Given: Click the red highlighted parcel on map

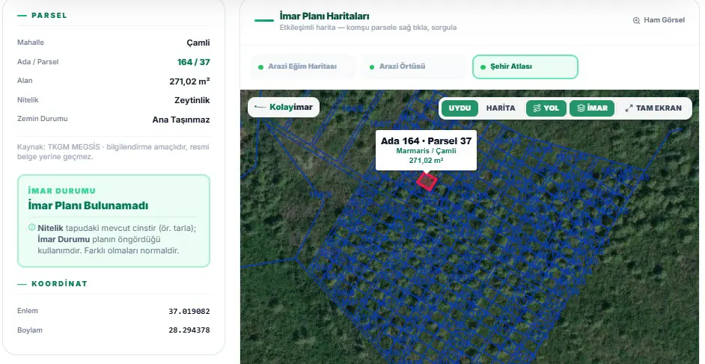Looking at the screenshot, I should pyautogui.click(x=427, y=181).
